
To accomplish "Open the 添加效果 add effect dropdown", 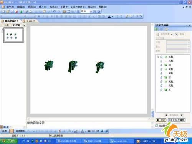I will pyautogui.click(x=164, y=34).
